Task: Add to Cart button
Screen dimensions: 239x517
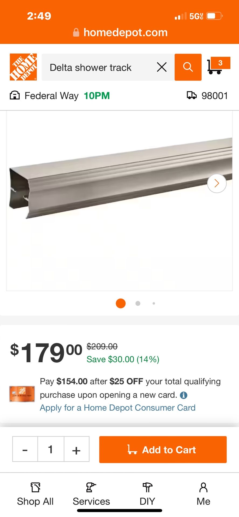Action: [163, 450]
